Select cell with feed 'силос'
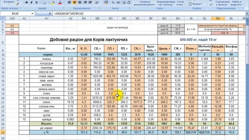Image resolution: width=249 pixels, height=140 pixels. (47, 102)
